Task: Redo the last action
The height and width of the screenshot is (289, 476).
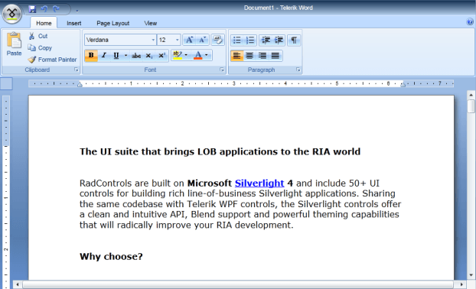Action: click(x=56, y=9)
